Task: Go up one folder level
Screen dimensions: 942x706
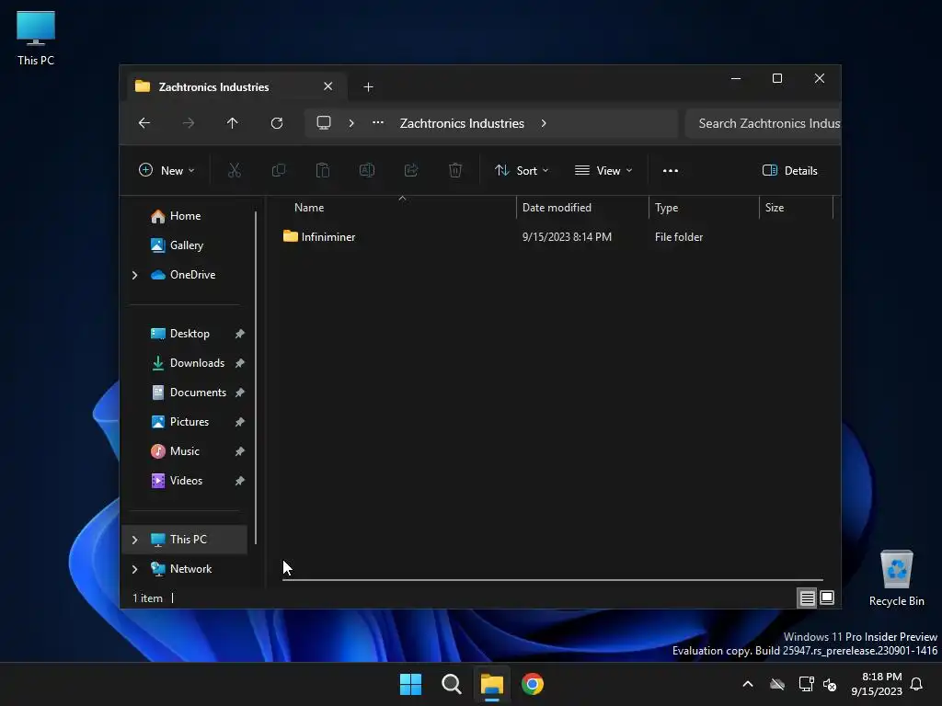Action: (x=232, y=123)
